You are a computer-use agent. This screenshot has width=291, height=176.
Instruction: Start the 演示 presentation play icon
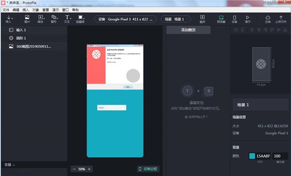247,19
